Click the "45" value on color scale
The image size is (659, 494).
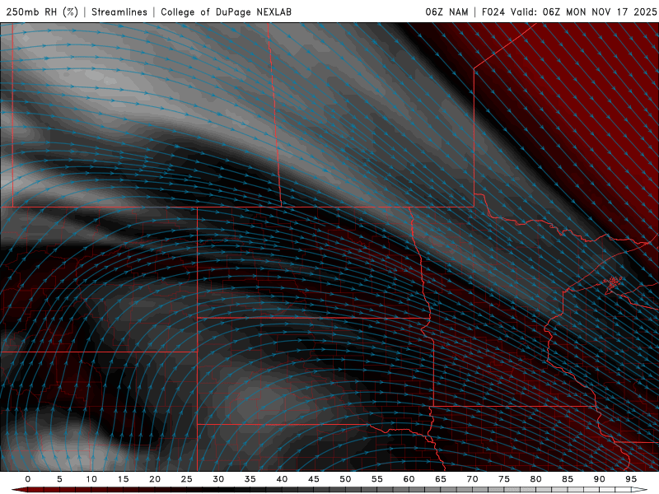[x=314, y=479]
